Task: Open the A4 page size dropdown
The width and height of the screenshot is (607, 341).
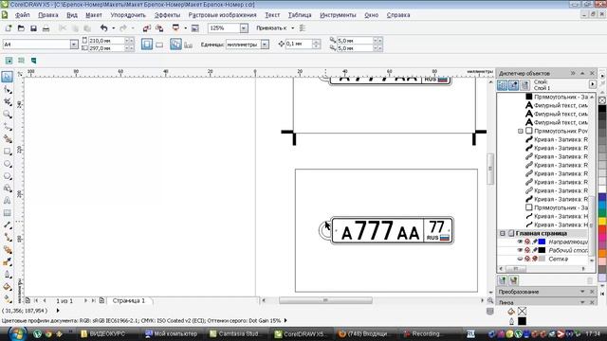Action: 74,45
